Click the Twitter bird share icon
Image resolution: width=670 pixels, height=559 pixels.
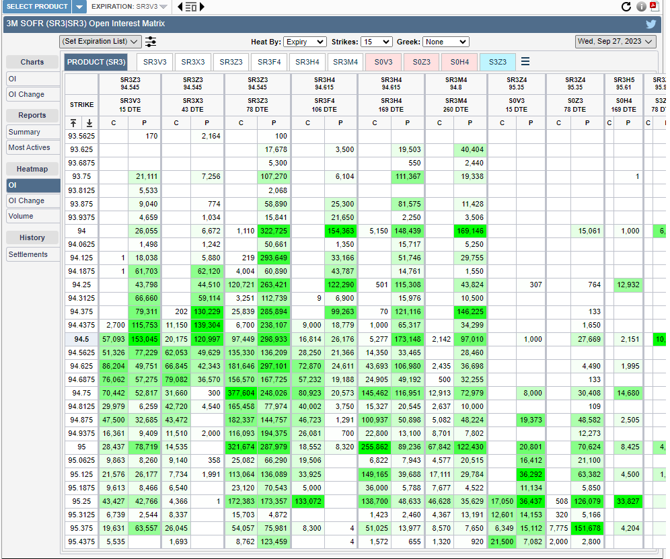(650, 24)
